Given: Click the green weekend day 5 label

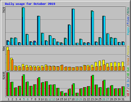Looking at the screenshot, I should tap(24, 99).
